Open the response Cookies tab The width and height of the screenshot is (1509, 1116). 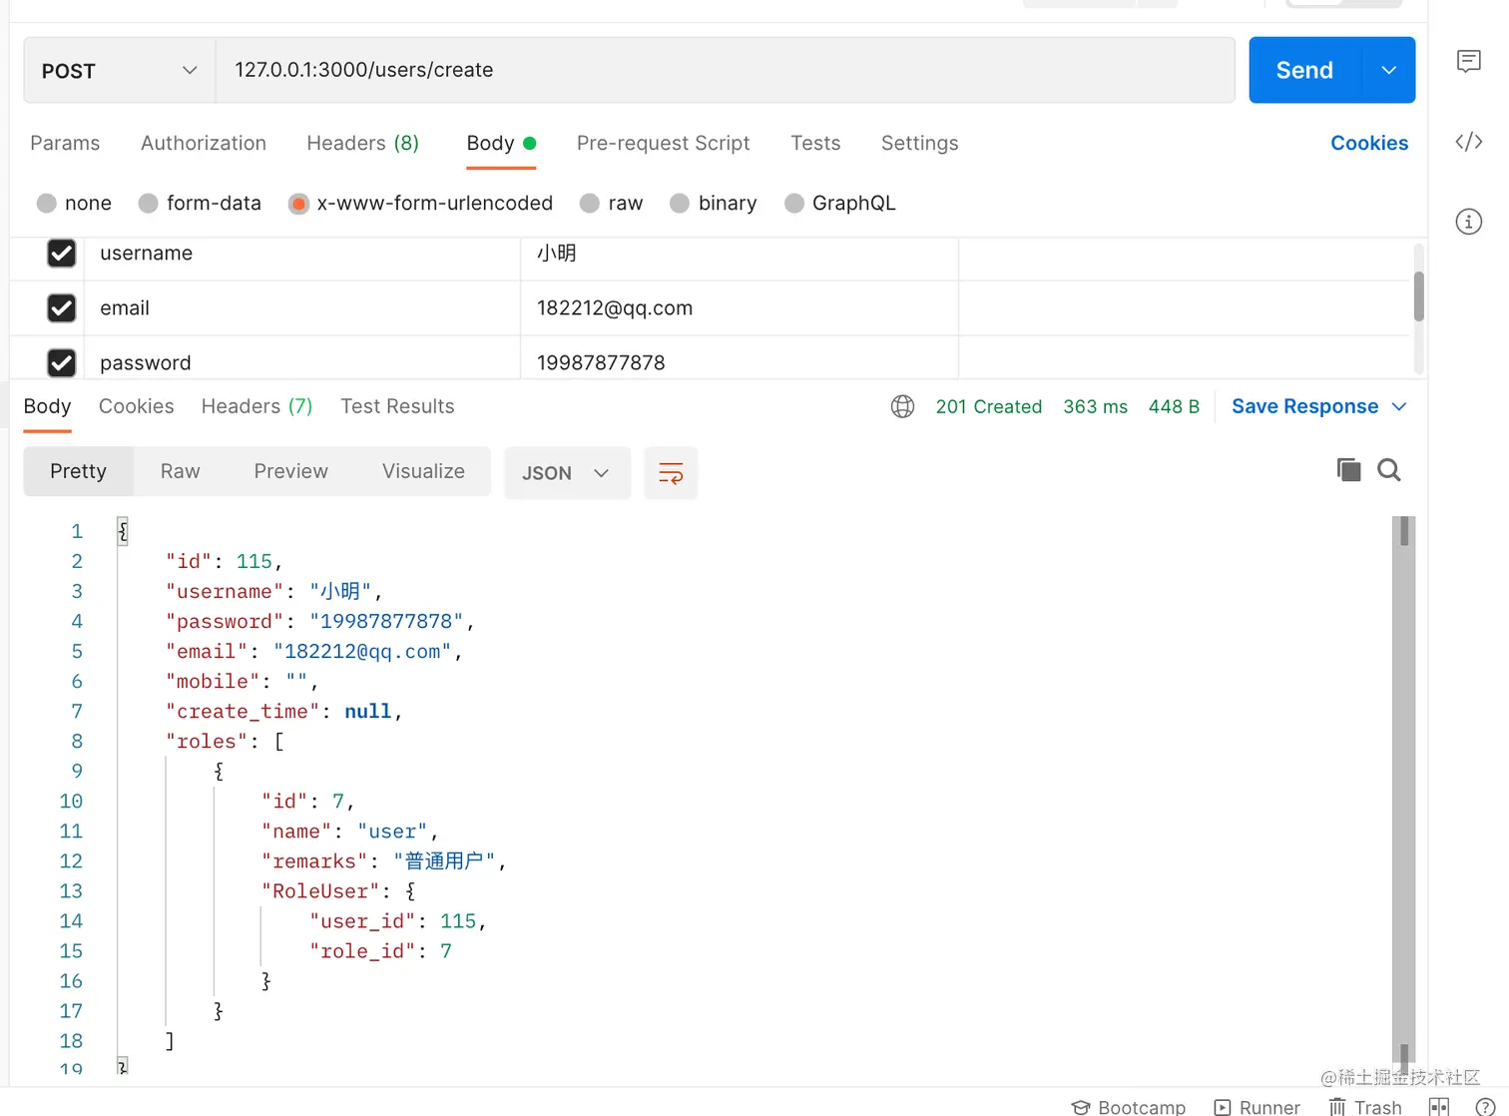coord(137,406)
